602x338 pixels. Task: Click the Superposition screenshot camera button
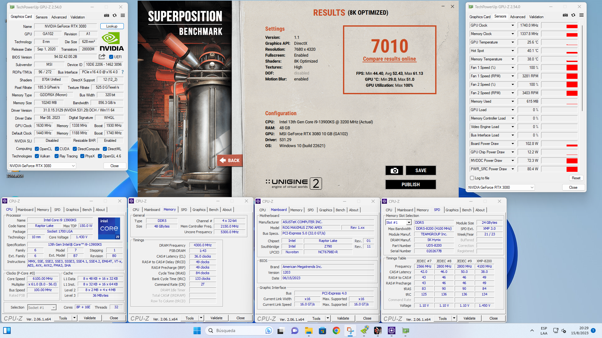[394, 170]
